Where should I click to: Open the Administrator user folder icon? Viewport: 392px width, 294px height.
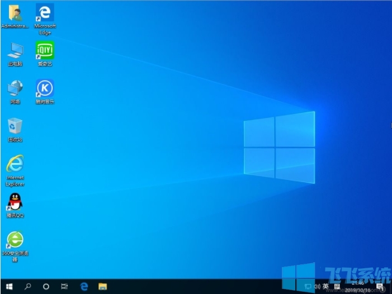point(15,13)
